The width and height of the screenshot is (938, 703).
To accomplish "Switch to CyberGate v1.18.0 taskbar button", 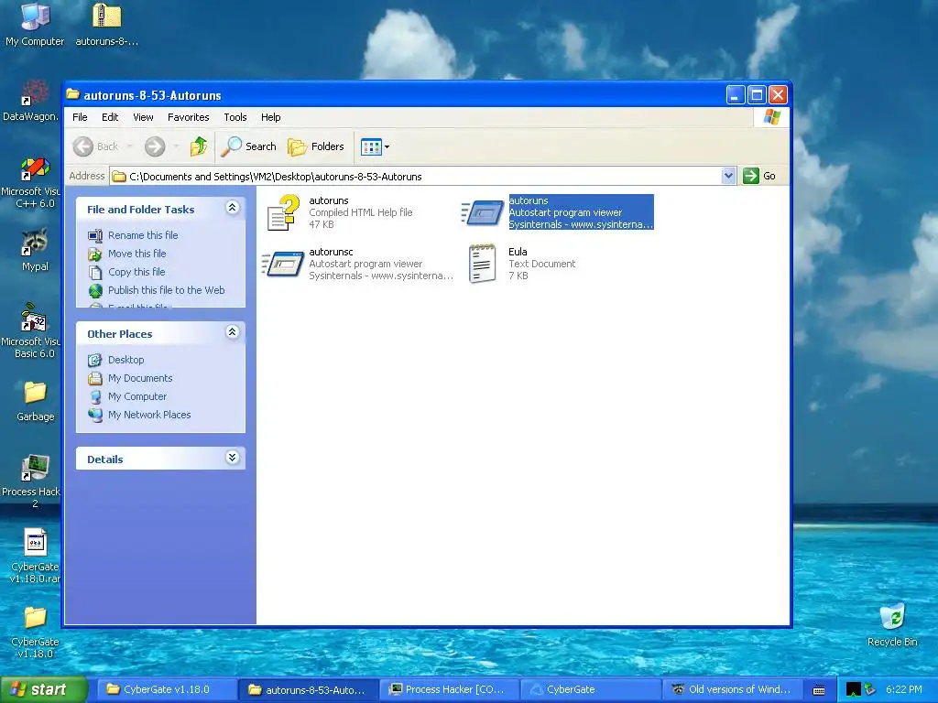I will click(x=166, y=689).
